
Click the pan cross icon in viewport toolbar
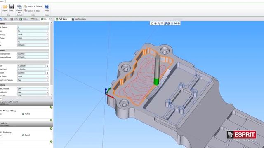[x=156, y=23]
